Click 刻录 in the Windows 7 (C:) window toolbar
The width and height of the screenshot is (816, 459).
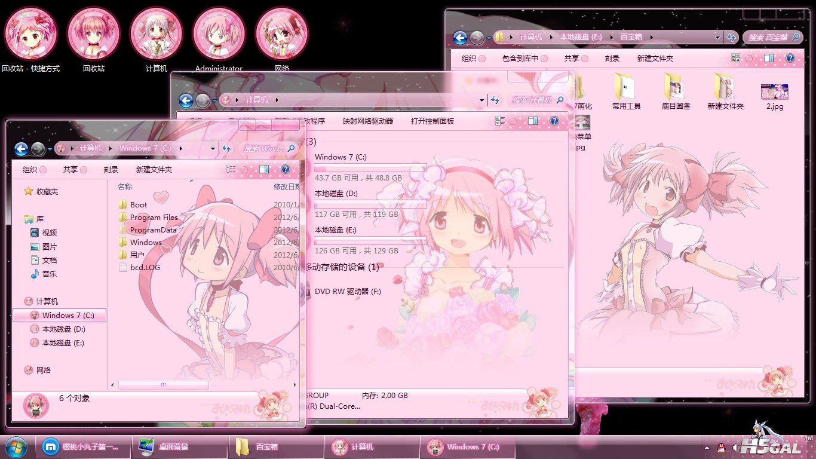pyautogui.click(x=111, y=170)
